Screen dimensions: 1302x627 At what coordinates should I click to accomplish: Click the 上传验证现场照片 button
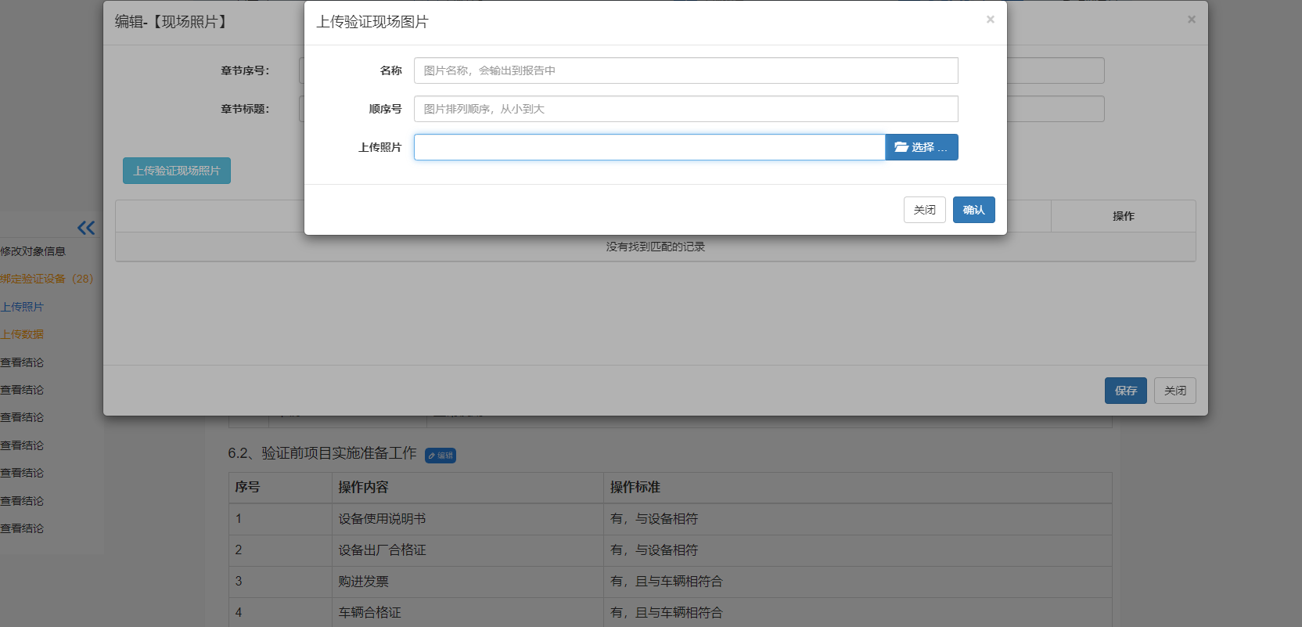[177, 171]
